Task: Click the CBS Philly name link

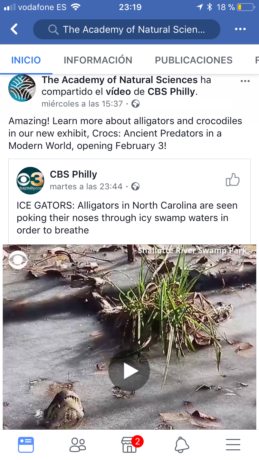Action: [74, 174]
